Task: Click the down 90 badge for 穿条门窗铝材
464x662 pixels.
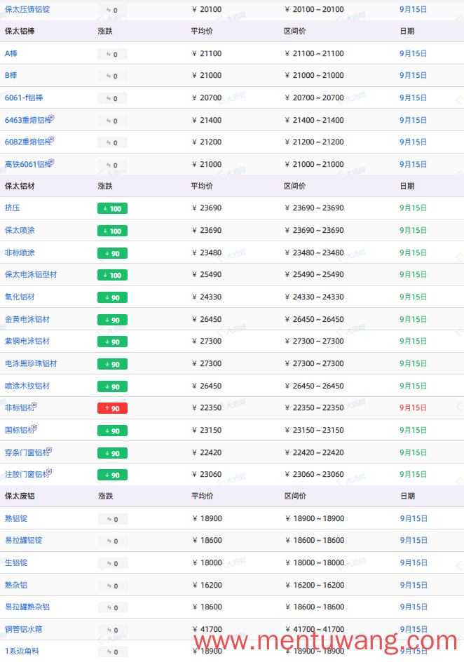Action: 112,453
